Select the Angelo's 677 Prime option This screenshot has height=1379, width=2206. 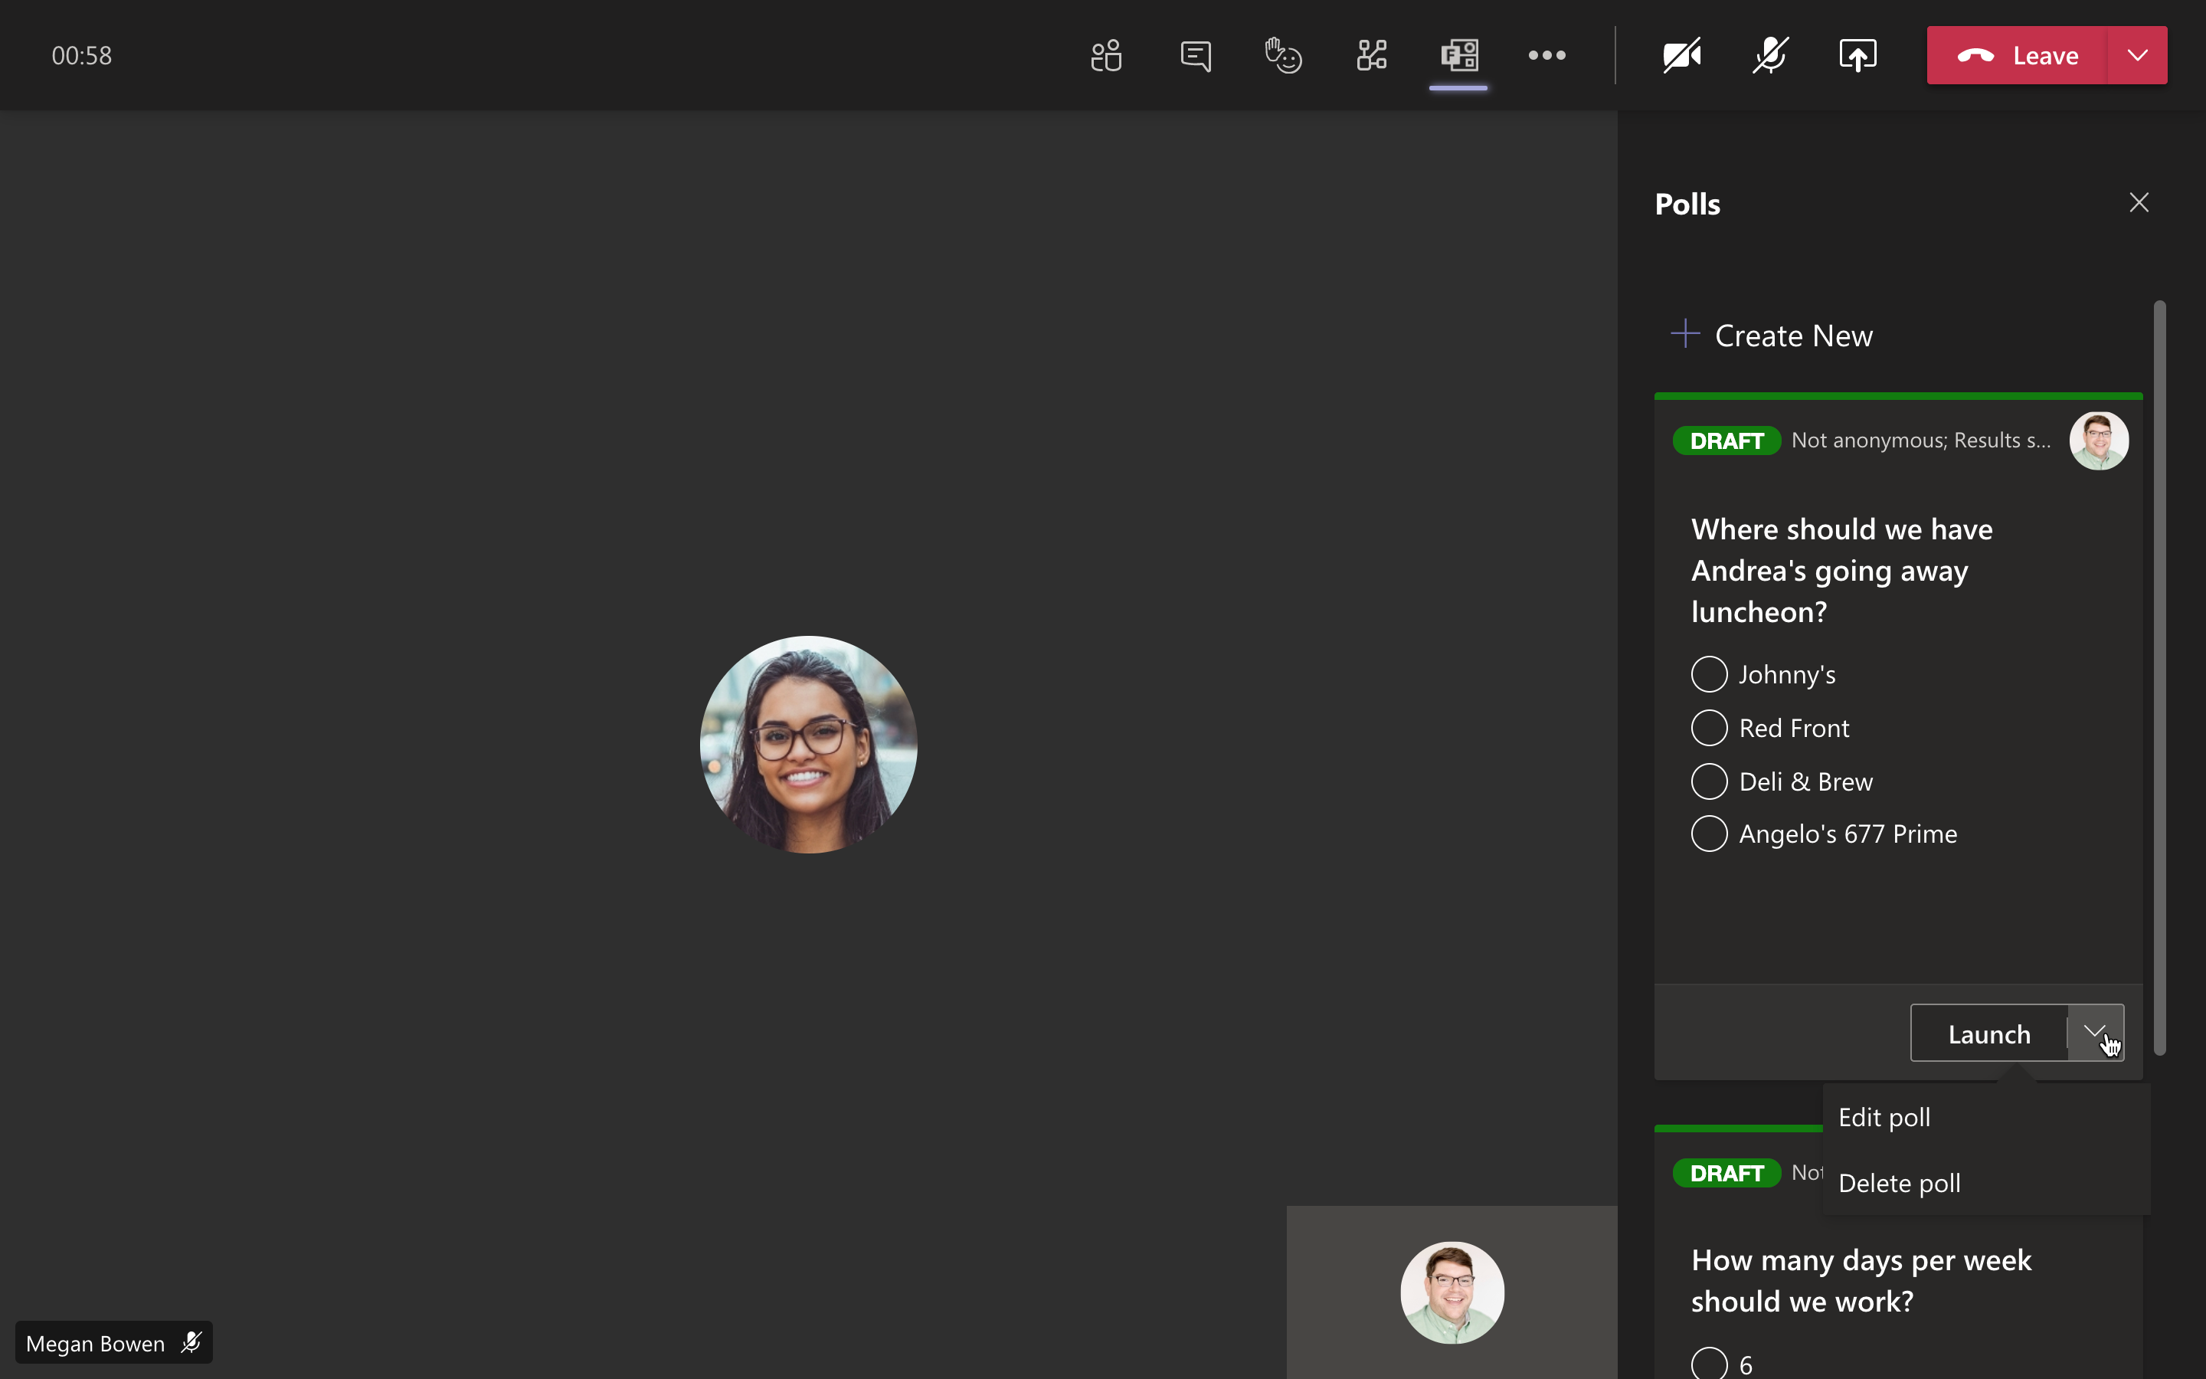pos(1709,834)
